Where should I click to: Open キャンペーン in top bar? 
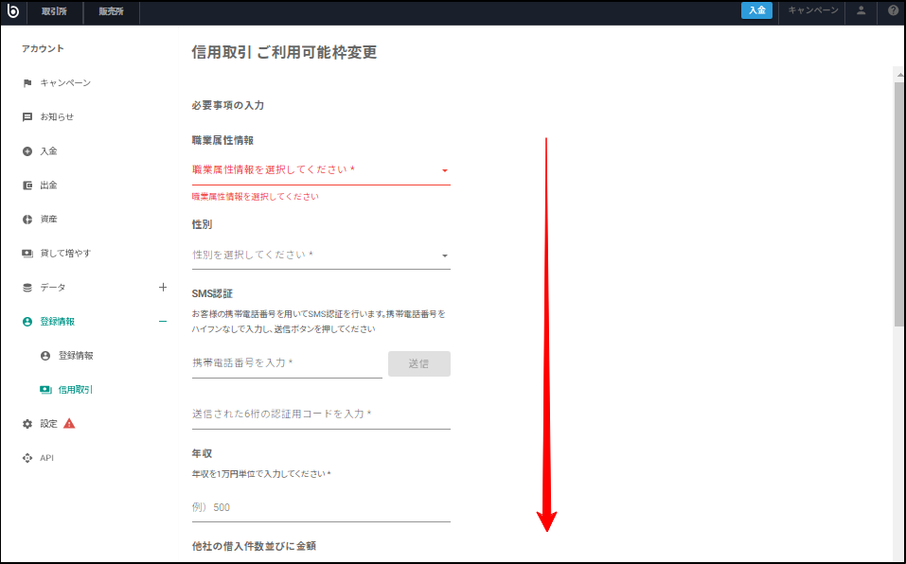click(813, 10)
